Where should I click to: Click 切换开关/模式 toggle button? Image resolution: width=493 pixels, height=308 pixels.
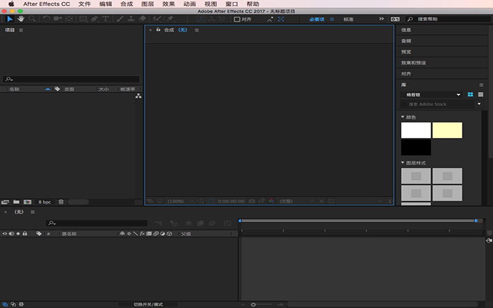click(x=148, y=304)
